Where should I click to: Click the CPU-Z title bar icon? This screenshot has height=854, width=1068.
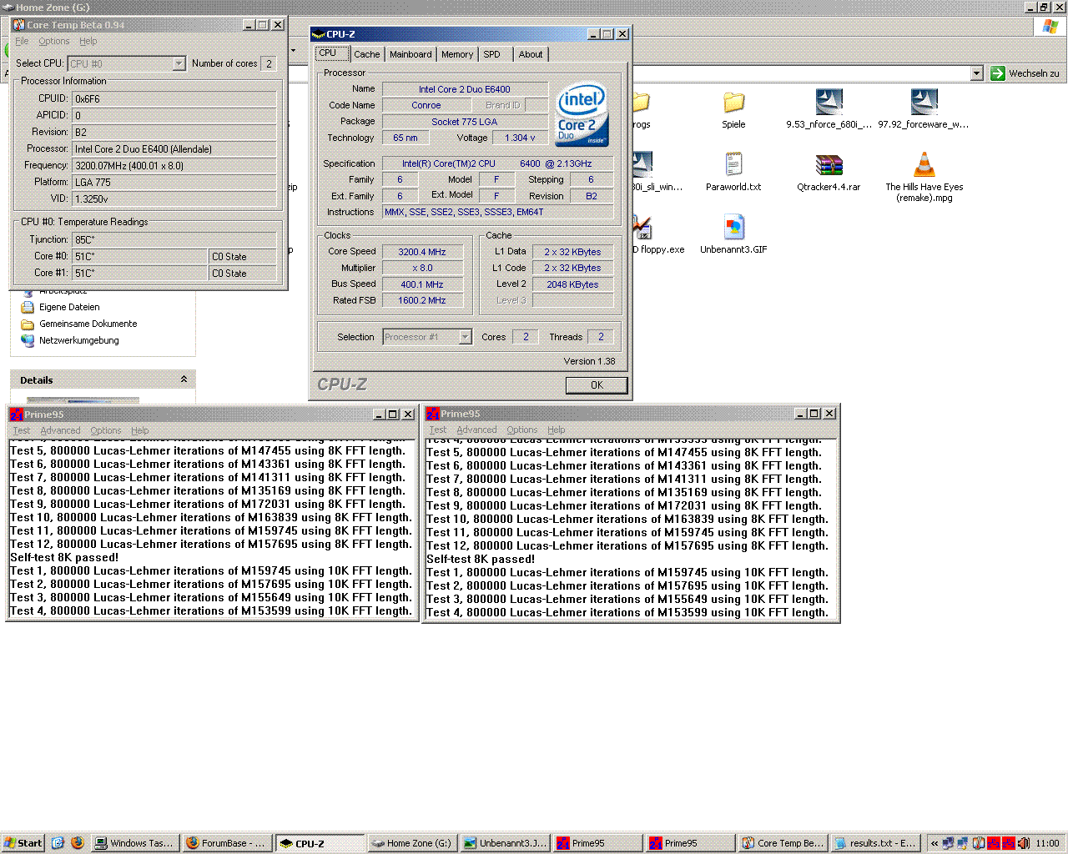pos(318,34)
